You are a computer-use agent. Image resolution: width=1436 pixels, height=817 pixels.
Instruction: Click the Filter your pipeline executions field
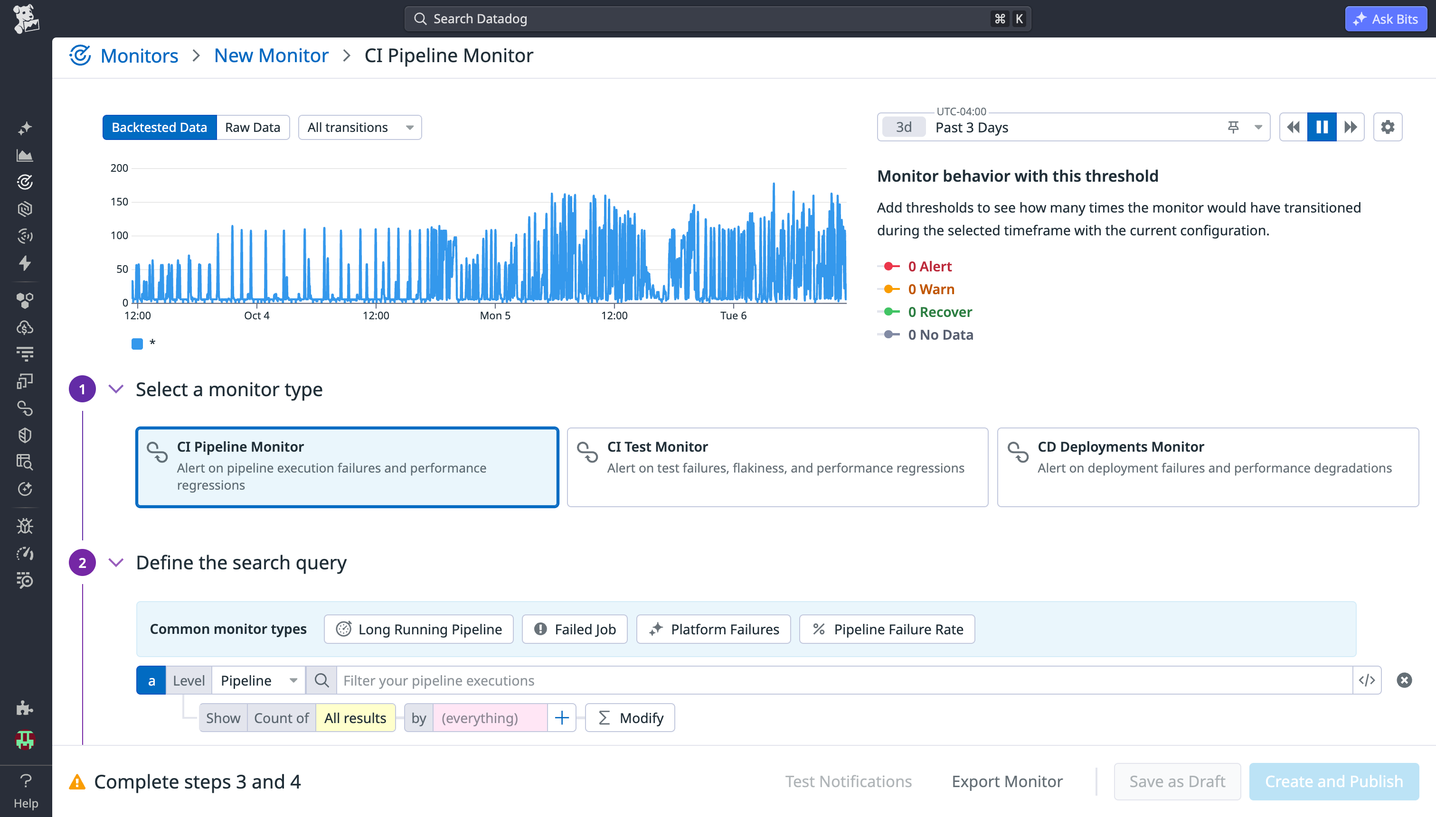(x=844, y=680)
